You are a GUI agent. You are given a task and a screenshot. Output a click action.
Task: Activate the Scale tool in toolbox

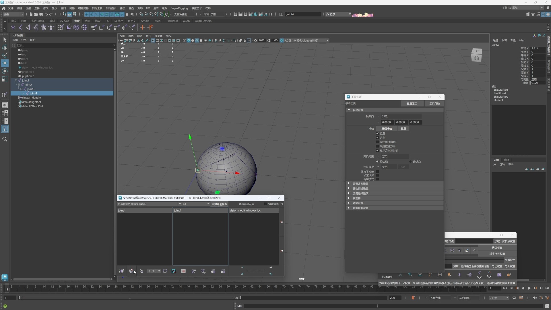5,79
